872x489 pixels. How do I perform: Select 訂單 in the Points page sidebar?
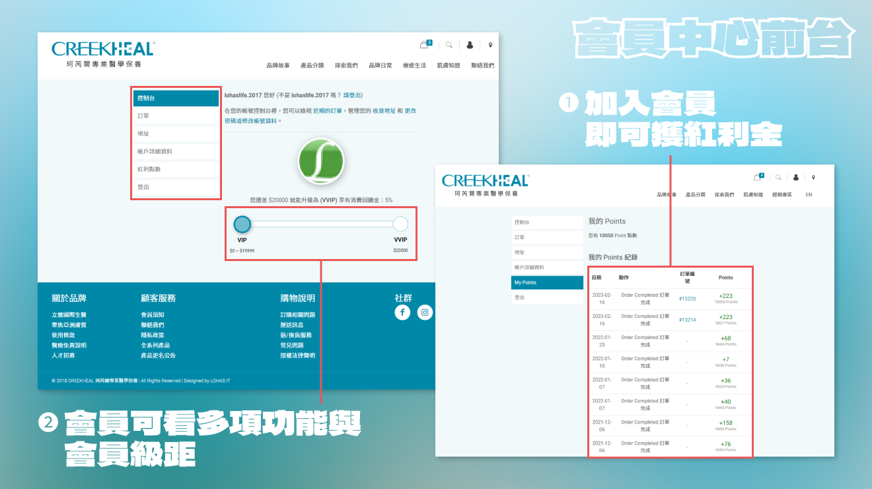point(547,237)
